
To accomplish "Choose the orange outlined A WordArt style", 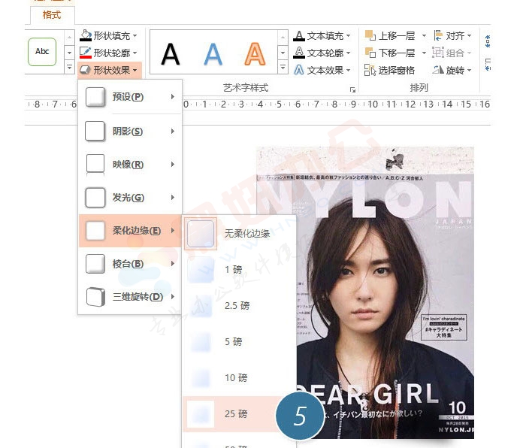I will coord(255,53).
